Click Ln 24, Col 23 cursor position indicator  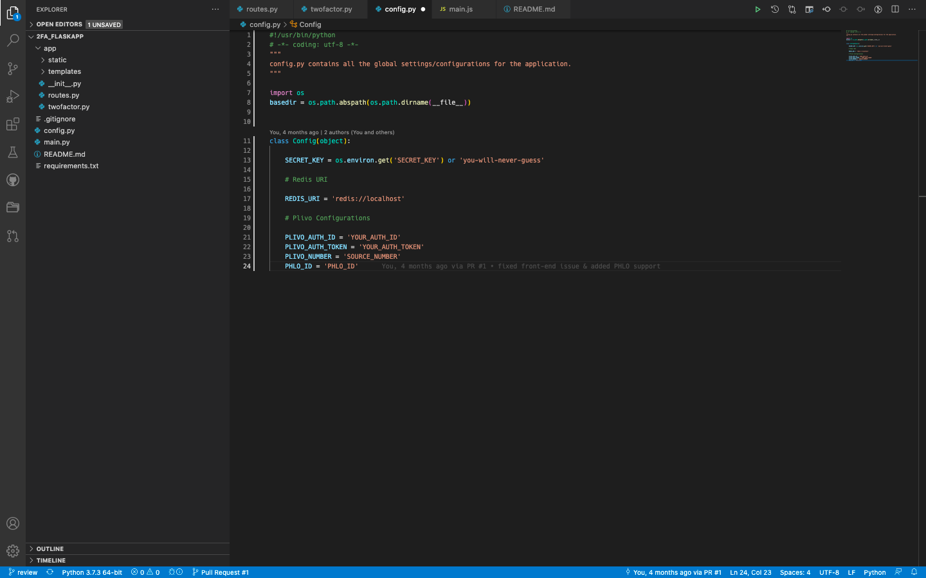click(750, 572)
